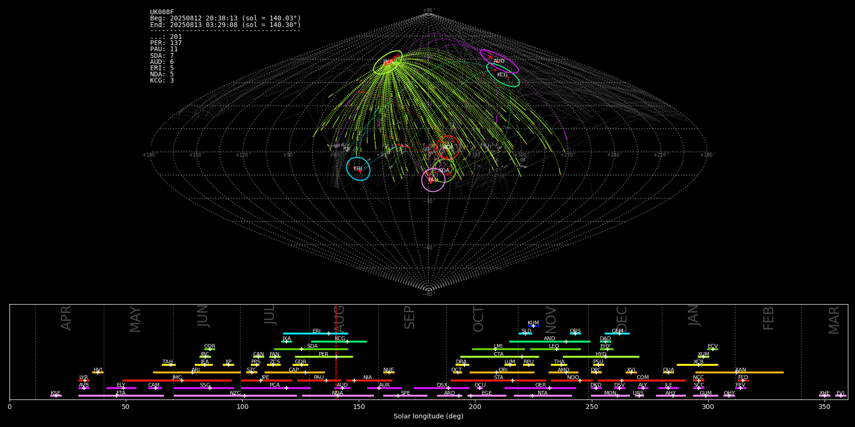Click the DEC month label in timeline
Viewport: 855px width, 427px height.
coord(621,319)
